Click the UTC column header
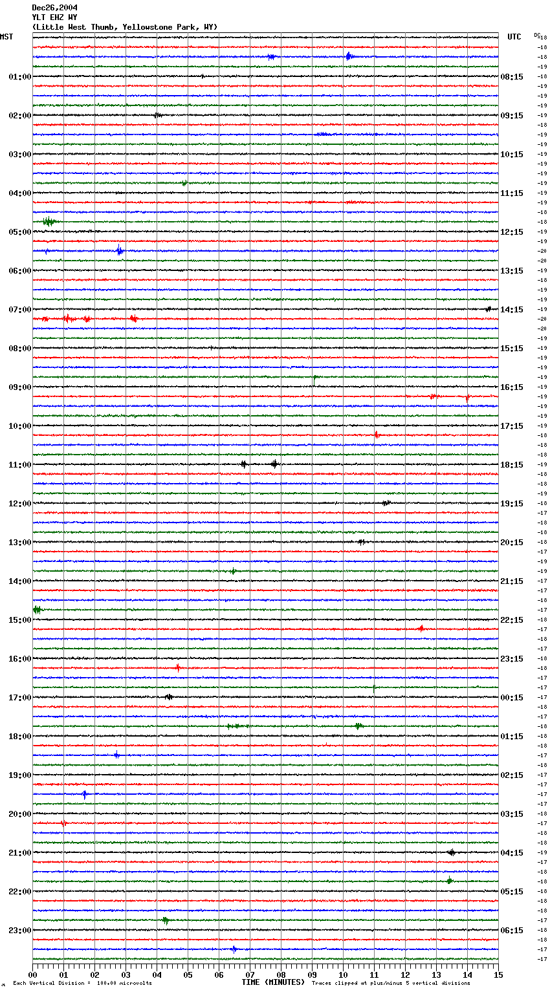This screenshot has height=992, width=550. click(x=514, y=37)
